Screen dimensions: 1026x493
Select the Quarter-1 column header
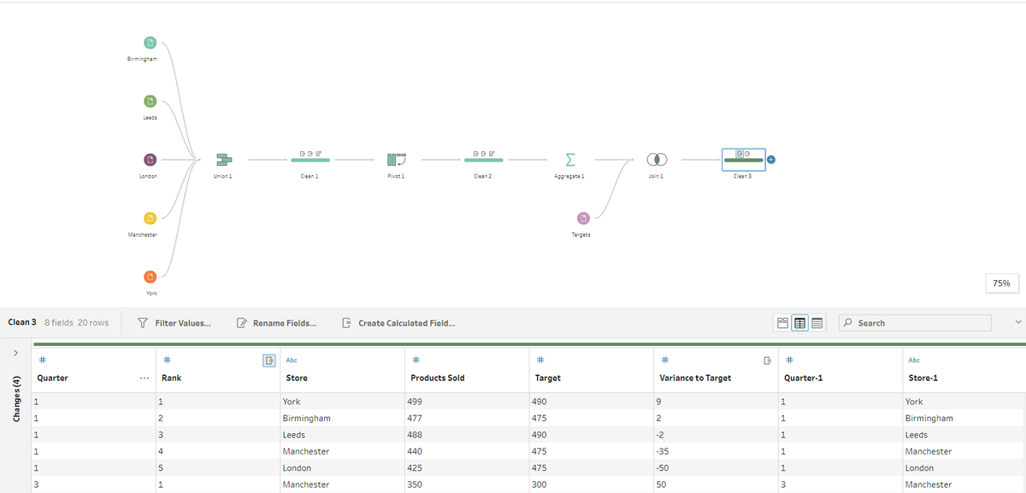pos(804,378)
